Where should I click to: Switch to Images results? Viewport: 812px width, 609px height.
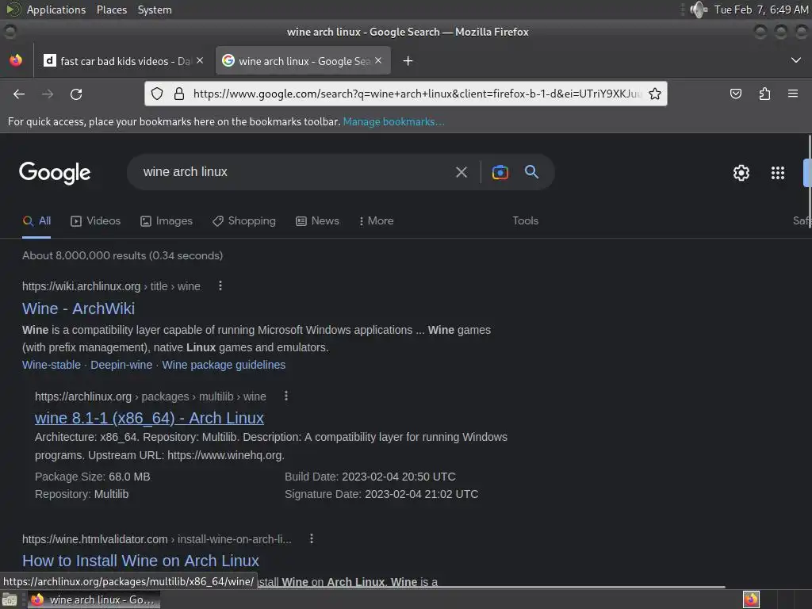[x=167, y=221]
